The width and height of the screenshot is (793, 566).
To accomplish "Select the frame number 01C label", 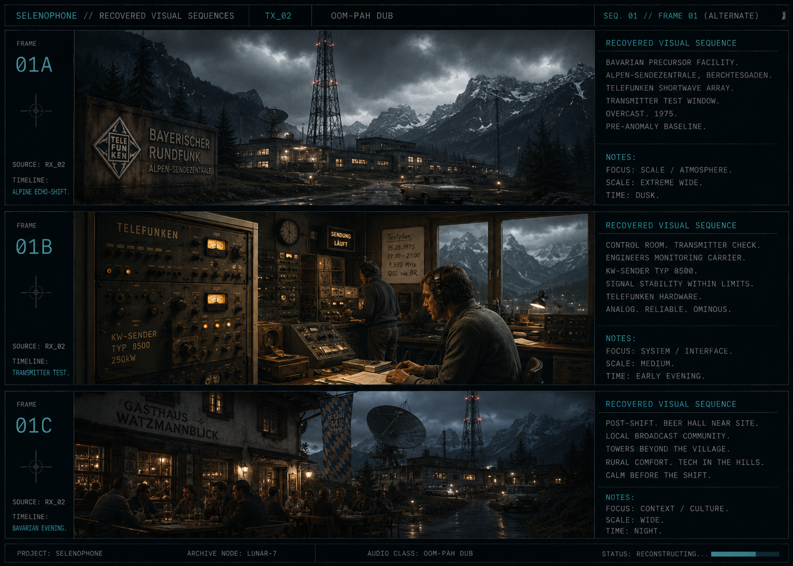I will point(34,426).
